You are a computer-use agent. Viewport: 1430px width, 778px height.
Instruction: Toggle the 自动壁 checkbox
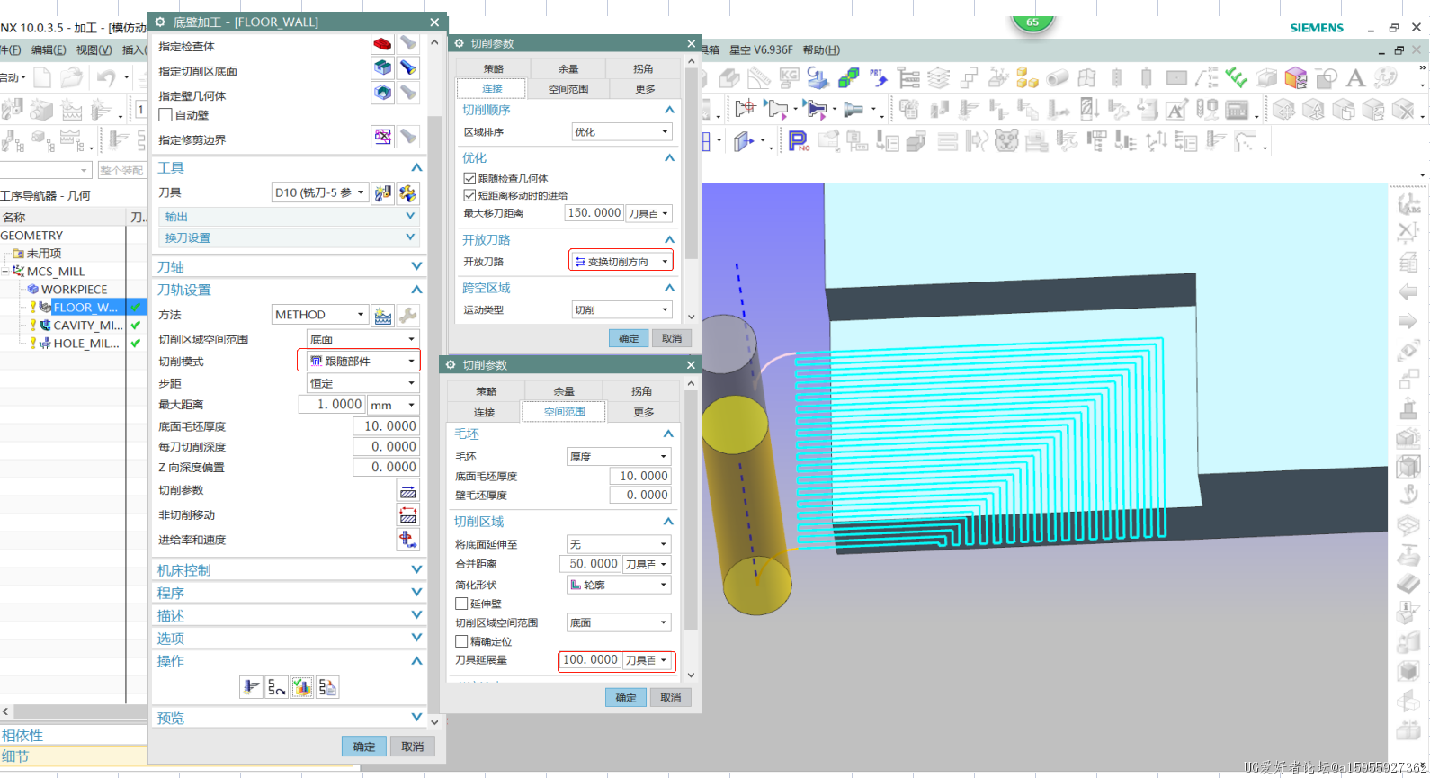(165, 115)
